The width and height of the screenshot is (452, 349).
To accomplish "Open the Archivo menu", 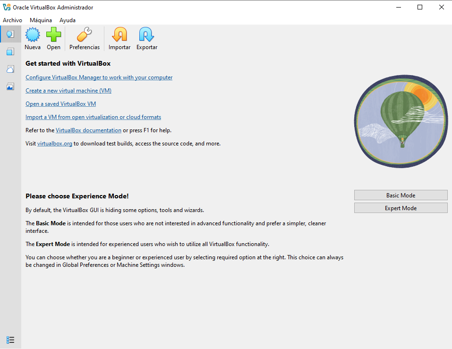I will [x=12, y=20].
